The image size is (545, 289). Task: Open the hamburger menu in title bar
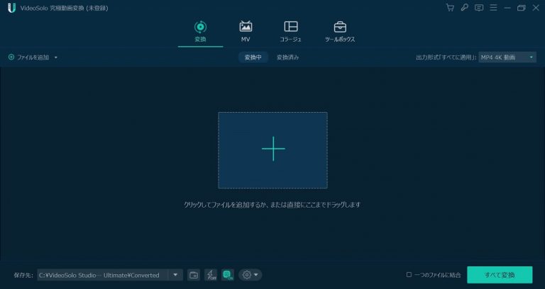point(493,8)
